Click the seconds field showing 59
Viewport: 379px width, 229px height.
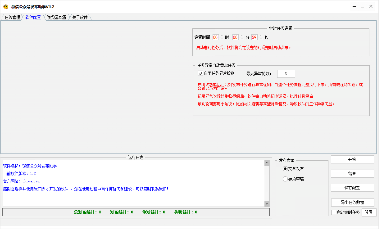[x=254, y=38]
